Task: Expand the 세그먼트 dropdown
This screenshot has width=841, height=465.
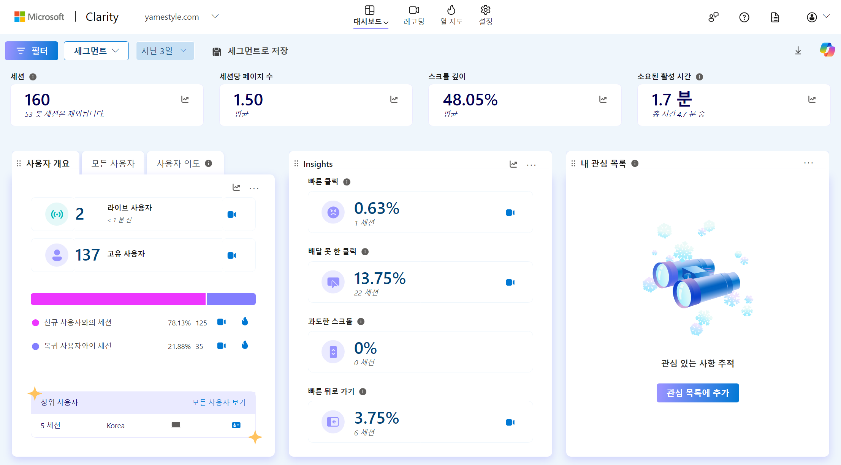Action: [x=96, y=51]
